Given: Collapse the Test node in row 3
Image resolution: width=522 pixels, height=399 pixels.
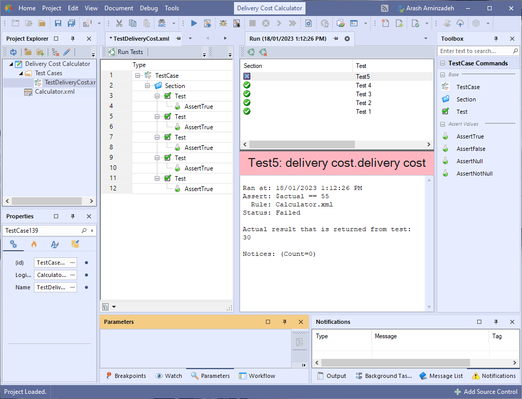Looking at the screenshot, I should (x=157, y=96).
